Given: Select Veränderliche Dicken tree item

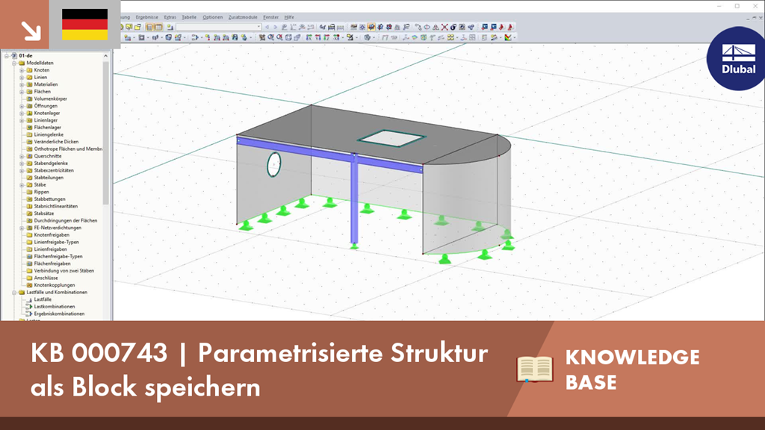Looking at the screenshot, I should pos(56,142).
